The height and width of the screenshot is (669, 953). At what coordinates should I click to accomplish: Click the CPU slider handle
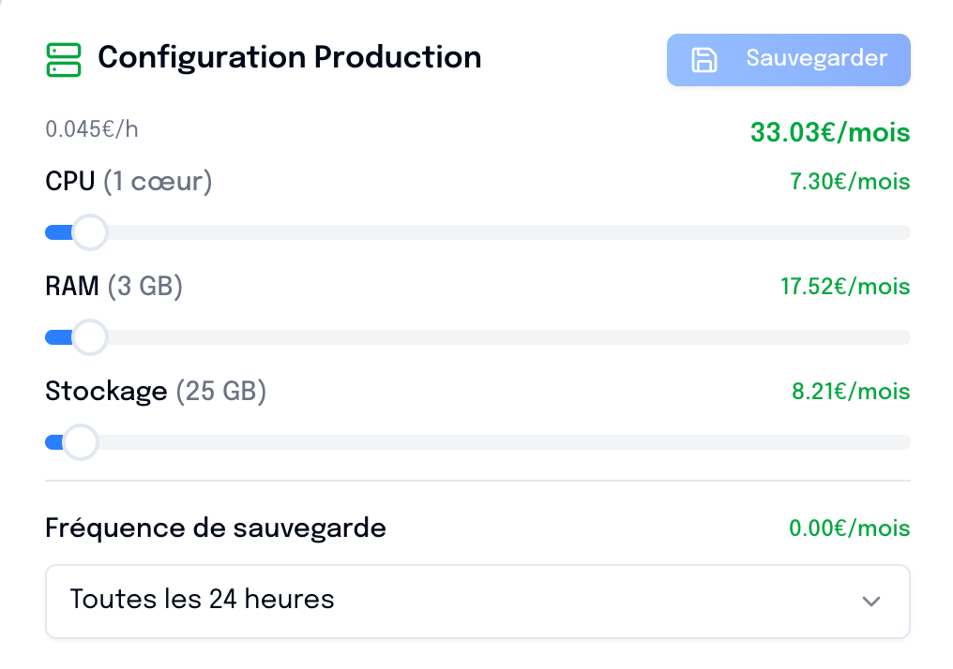click(90, 232)
